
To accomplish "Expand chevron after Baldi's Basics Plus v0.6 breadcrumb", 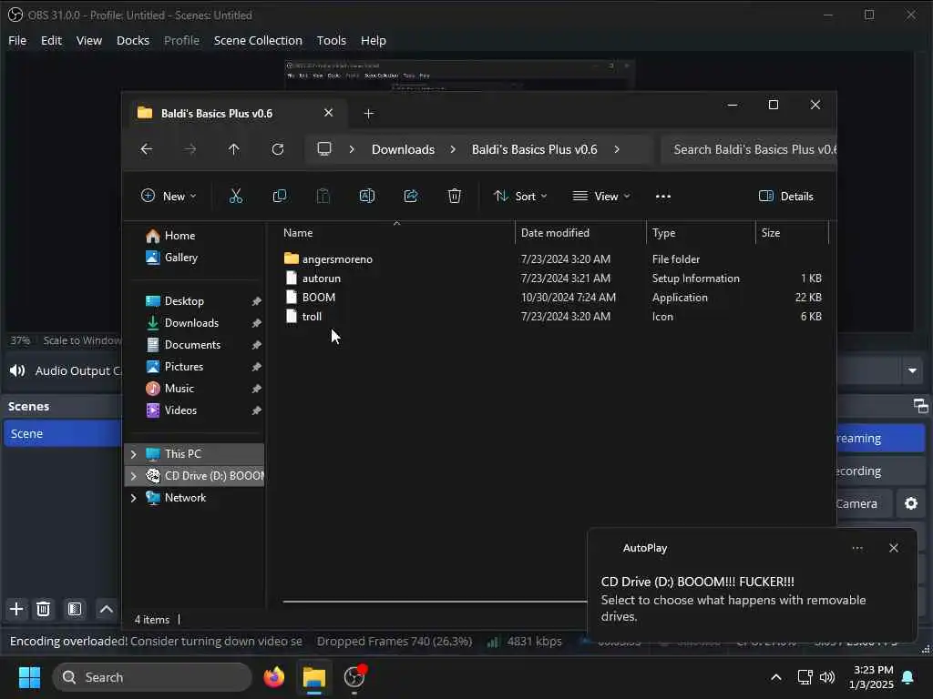I will pyautogui.click(x=617, y=149).
